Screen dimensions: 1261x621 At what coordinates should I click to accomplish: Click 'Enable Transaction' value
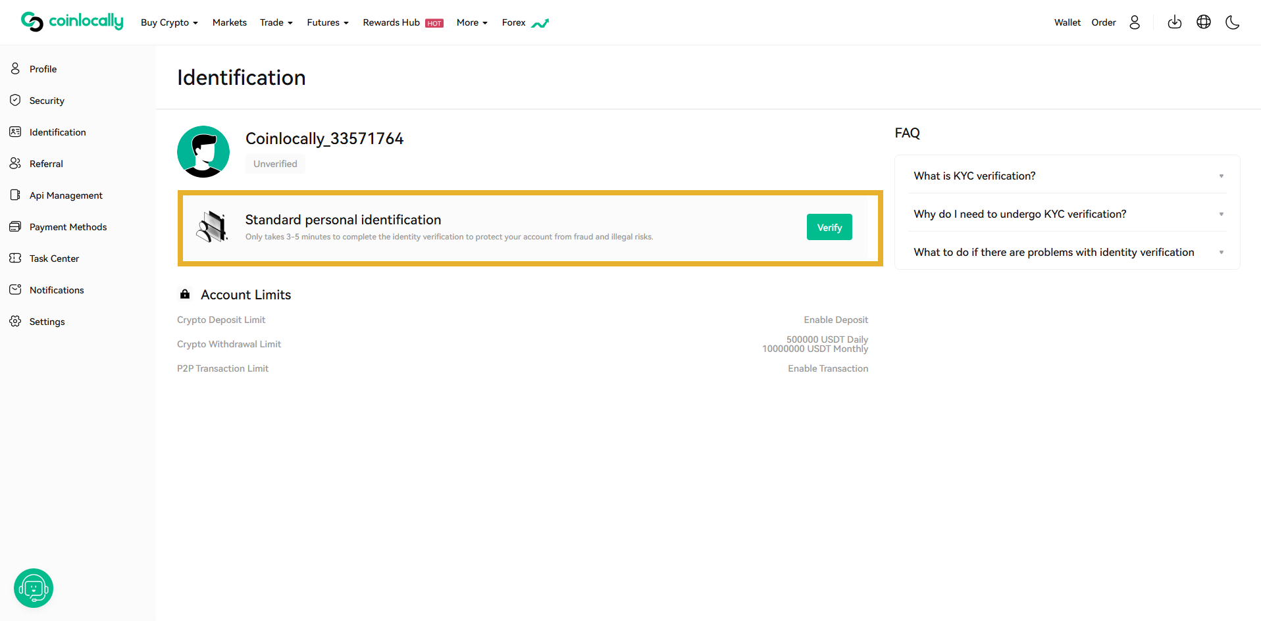828,368
